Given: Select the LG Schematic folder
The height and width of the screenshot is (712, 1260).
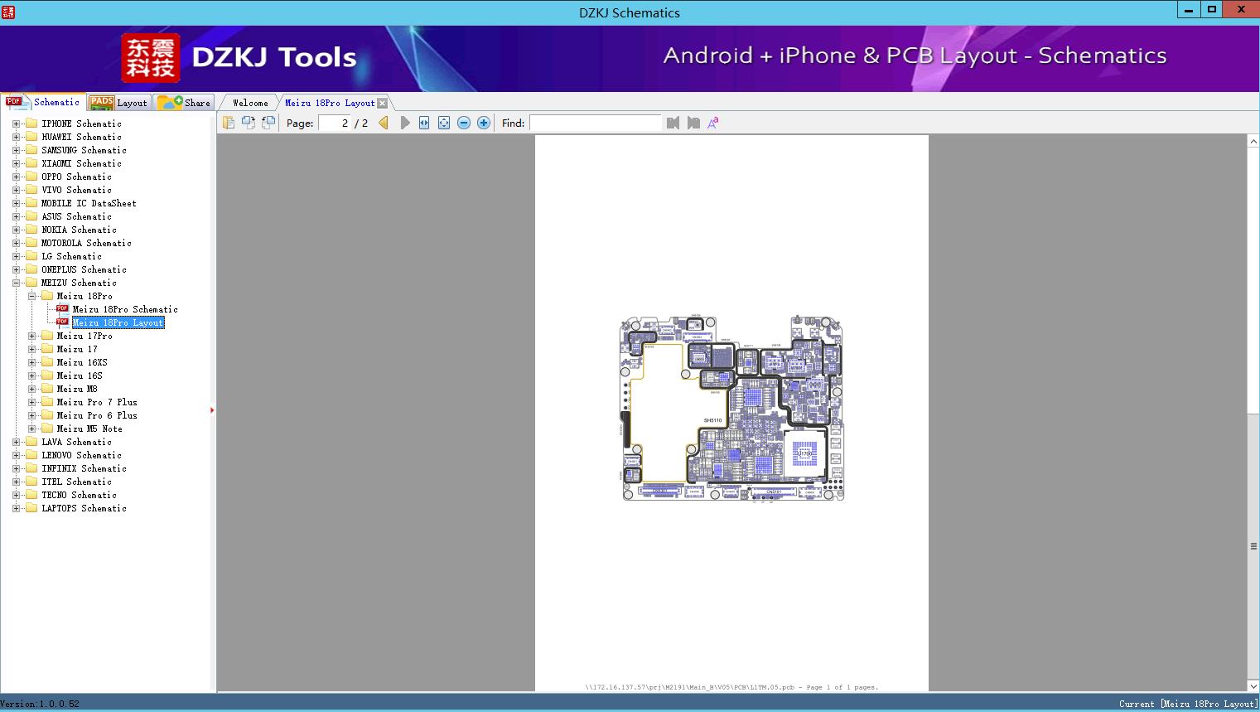Looking at the screenshot, I should click(71, 256).
